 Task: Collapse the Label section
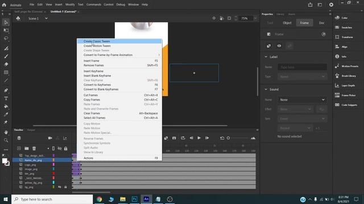266,57
